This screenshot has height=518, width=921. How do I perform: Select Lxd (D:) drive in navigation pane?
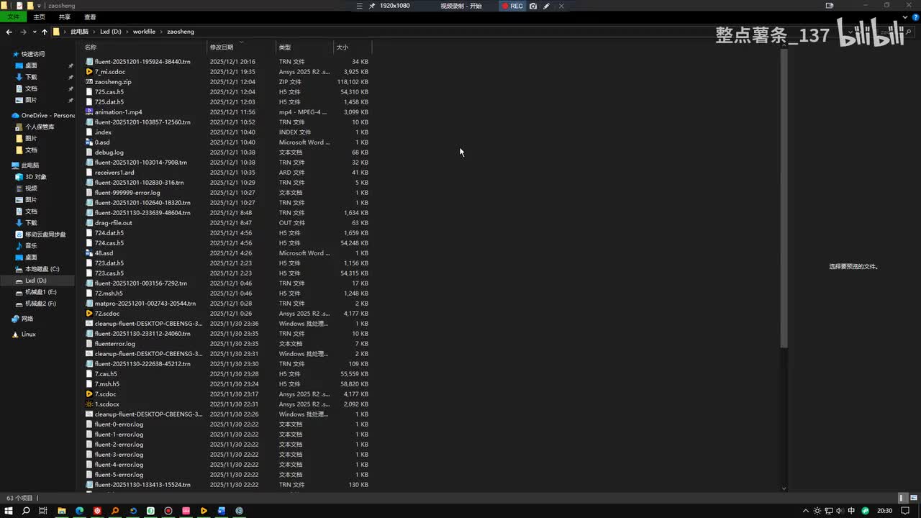[36, 280]
